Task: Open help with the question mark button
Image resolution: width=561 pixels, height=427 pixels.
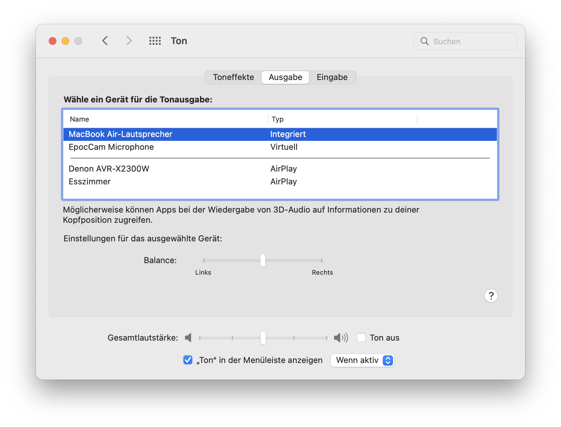Action: 491,296
